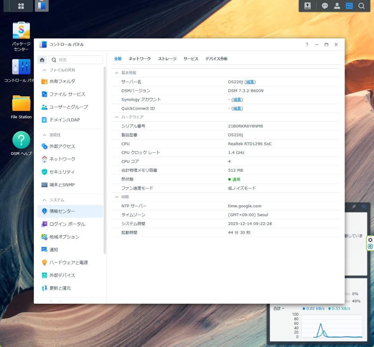Viewport: 374px width, 347px height.
Task: Switch to the デバイス分析 tab
Action: (x=216, y=59)
